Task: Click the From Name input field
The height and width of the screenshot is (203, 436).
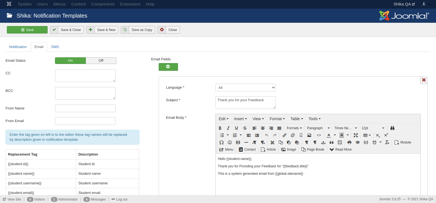Action: [x=85, y=108]
